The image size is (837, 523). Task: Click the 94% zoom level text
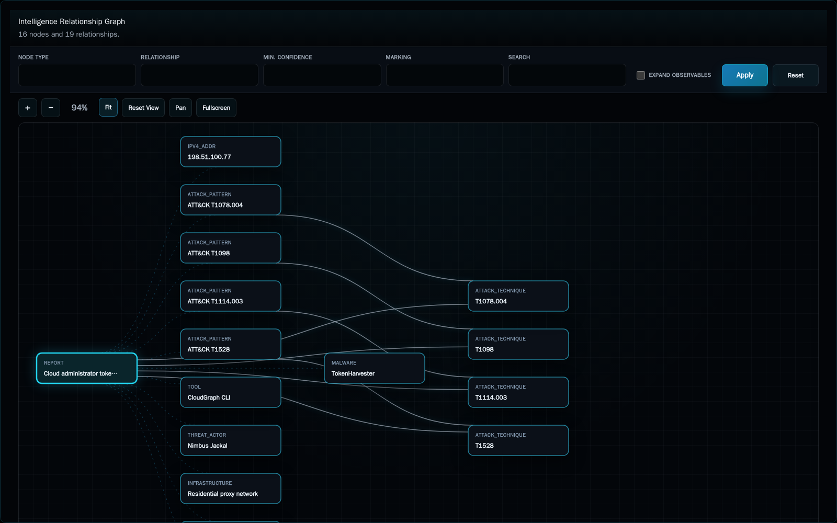tap(80, 108)
